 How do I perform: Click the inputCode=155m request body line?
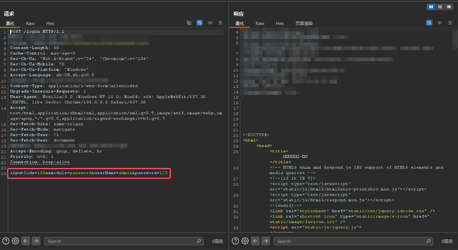89,173
